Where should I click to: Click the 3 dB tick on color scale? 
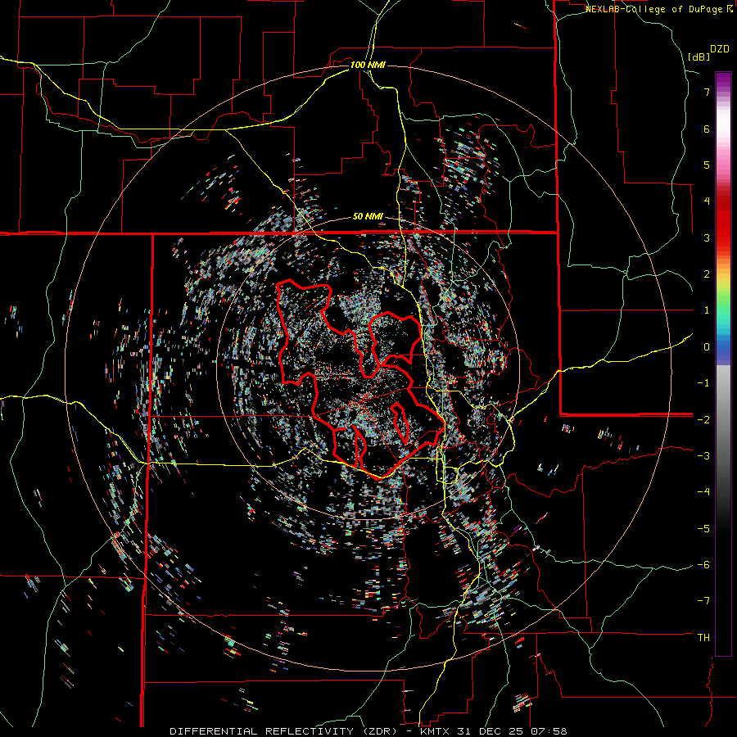point(707,237)
